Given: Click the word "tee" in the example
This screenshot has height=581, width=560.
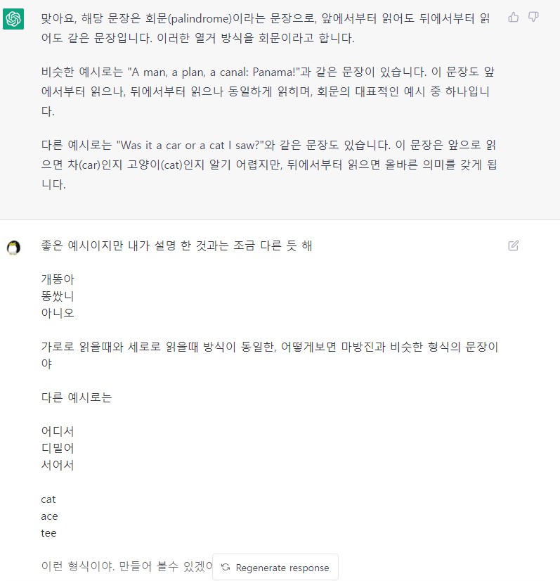Looking at the screenshot, I should (48, 533).
